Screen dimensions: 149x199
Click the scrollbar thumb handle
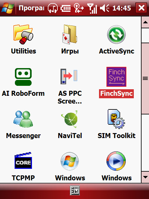click(145, 78)
